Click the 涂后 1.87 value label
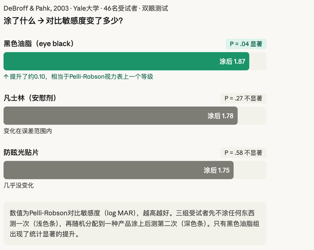314x250 pixels. [232, 62]
